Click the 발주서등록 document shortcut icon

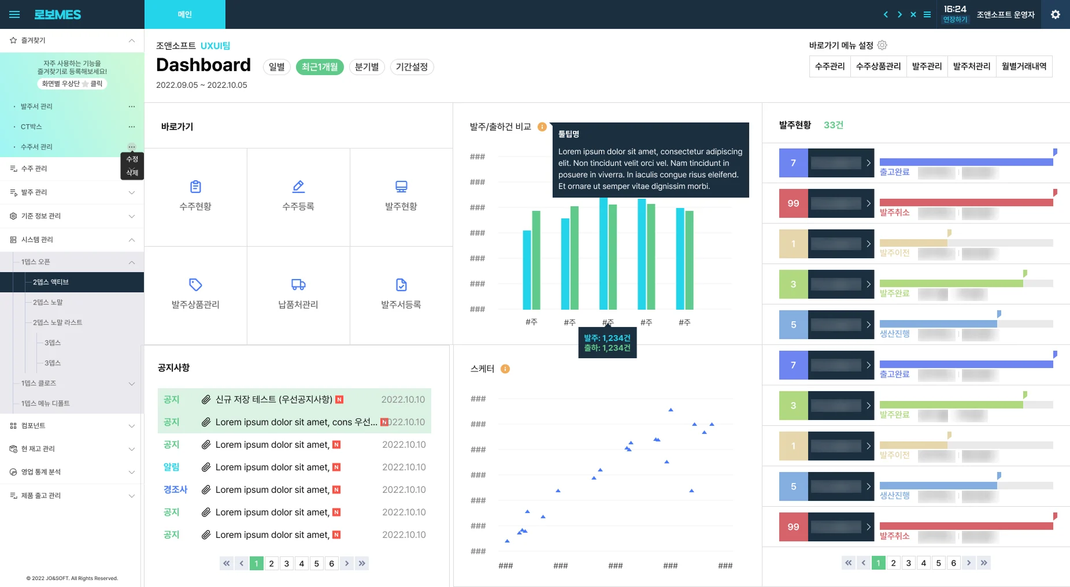(401, 284)
